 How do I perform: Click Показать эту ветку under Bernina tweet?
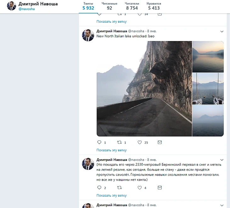pyautogui.click(x=112, y=195)
